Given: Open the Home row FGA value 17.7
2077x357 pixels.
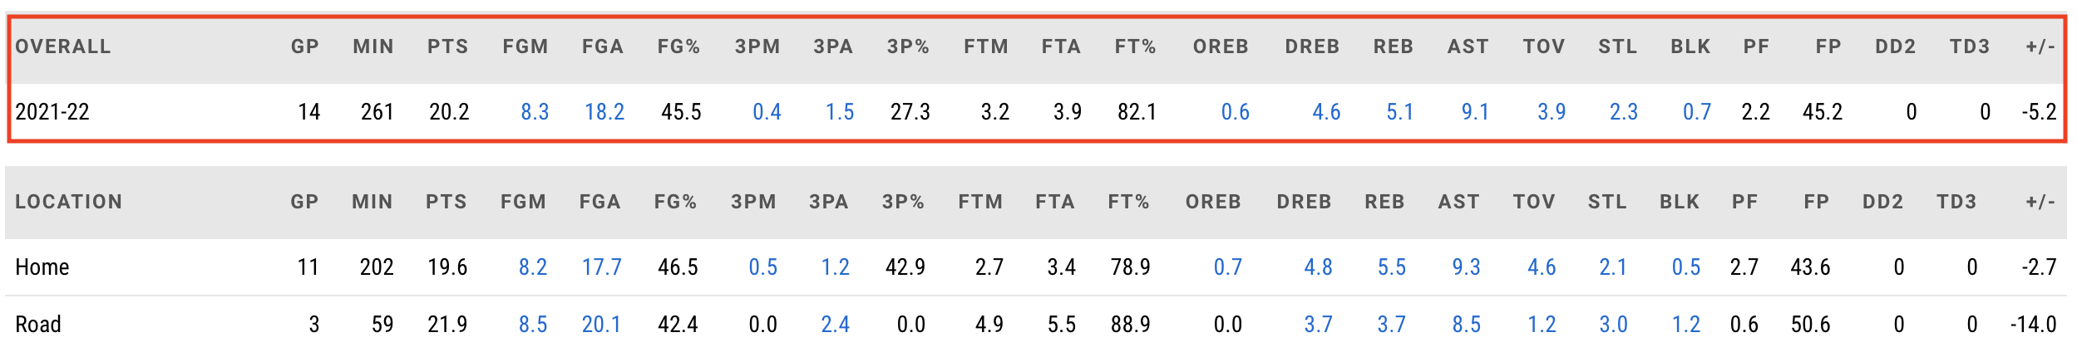Looking at the screenshot, I should click(602, 267).
